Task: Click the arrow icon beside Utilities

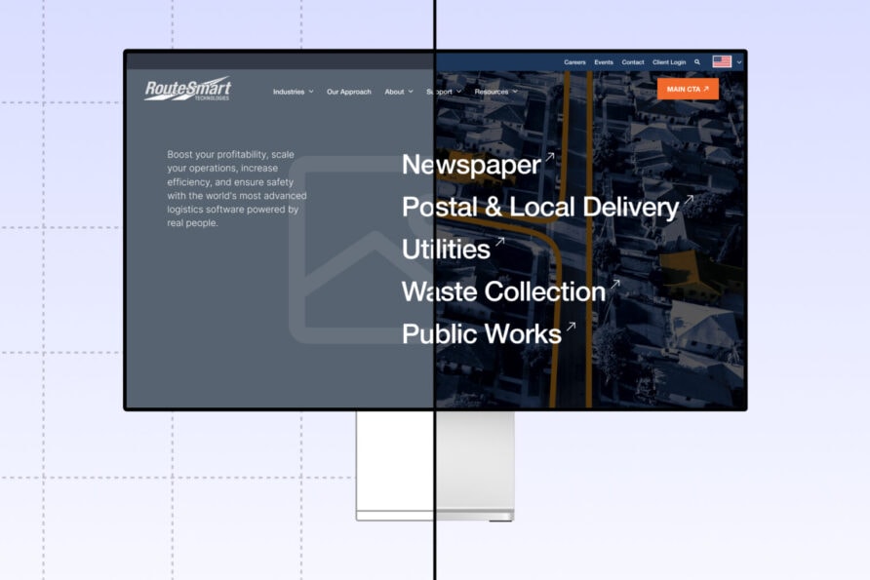Action: [498, 240]
